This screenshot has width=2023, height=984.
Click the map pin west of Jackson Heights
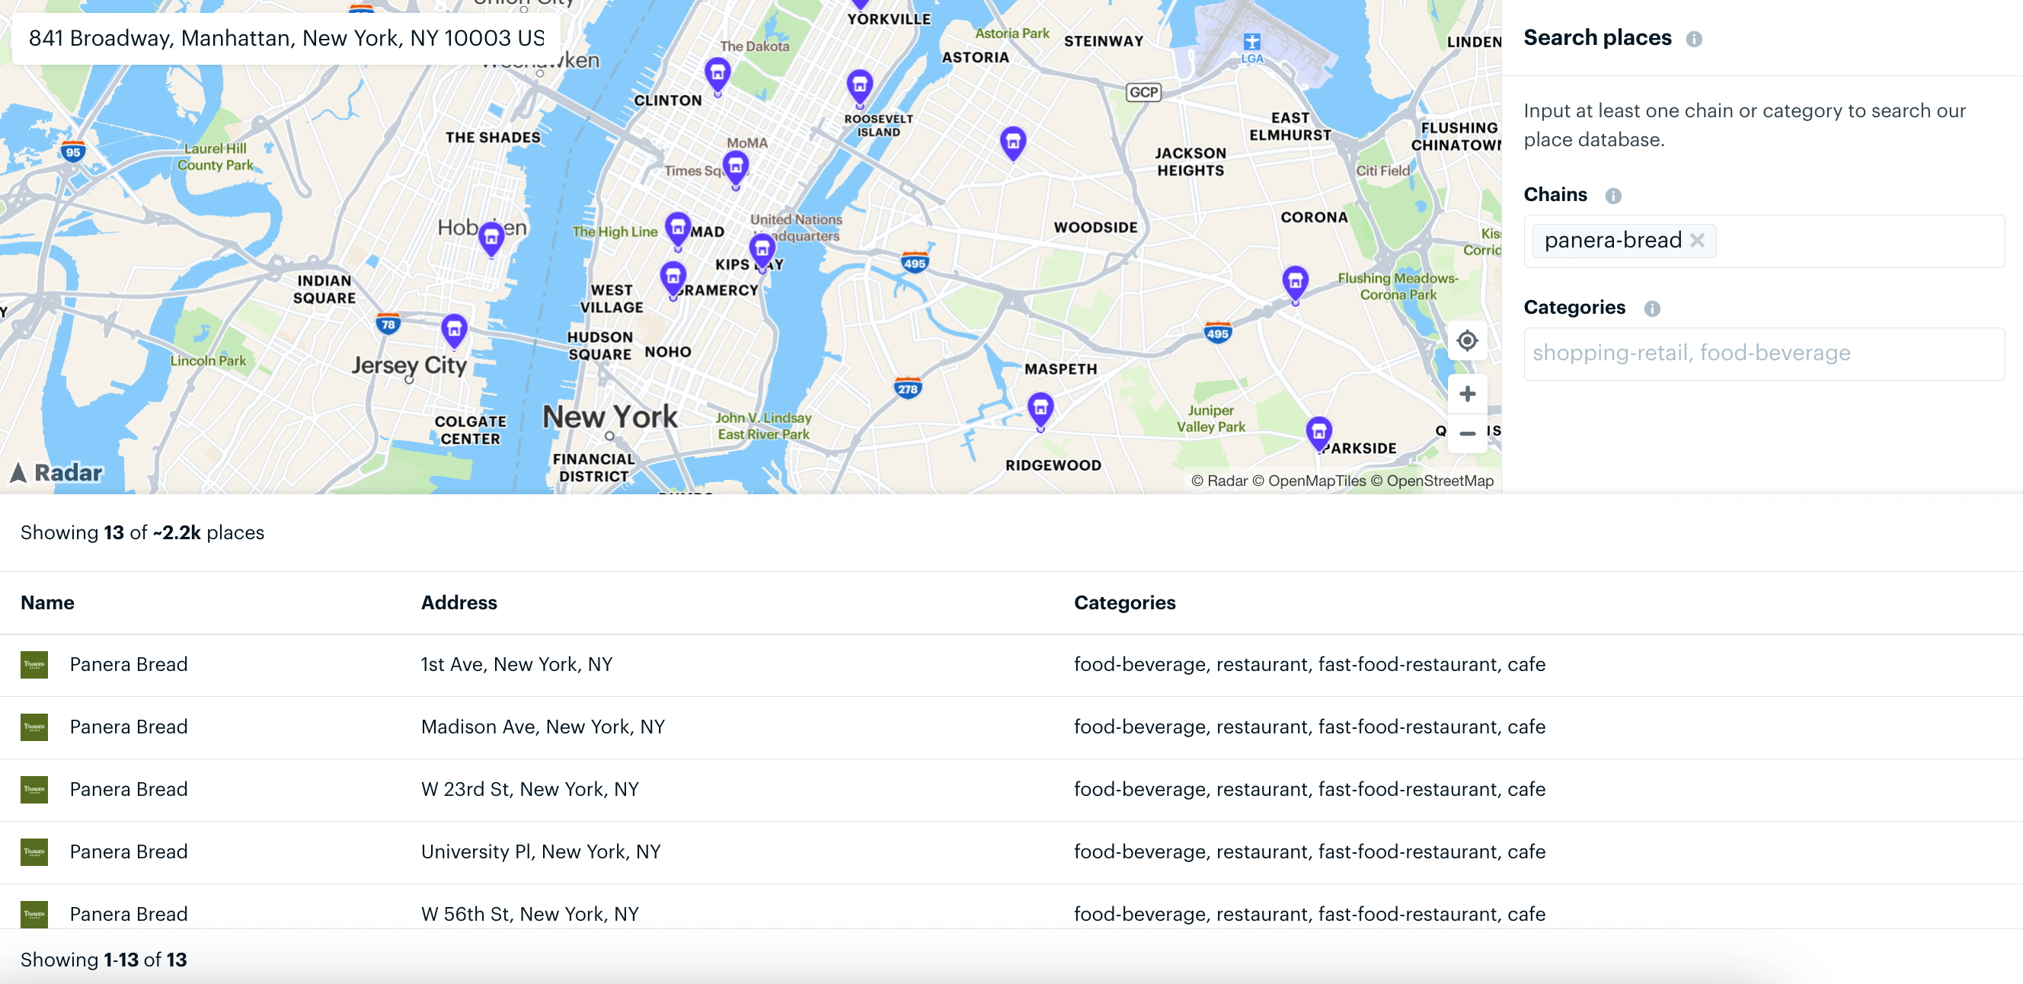(x=1013, y=145)
